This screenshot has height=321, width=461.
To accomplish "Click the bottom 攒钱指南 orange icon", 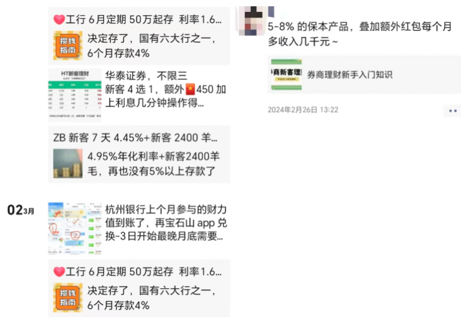I will click(67, 298).
